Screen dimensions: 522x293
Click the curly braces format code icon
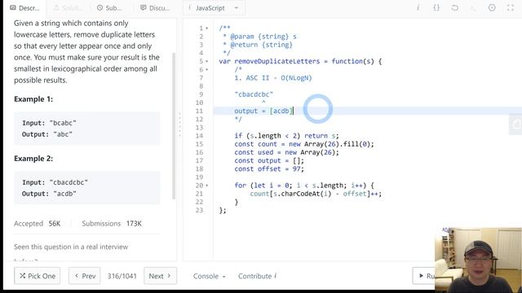436,7
